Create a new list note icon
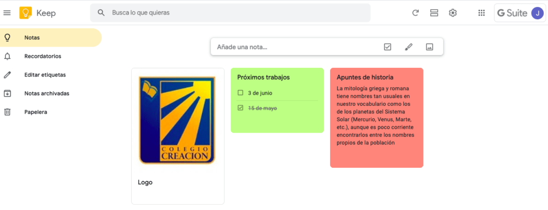548x210 pixels. tap(387, 46)
